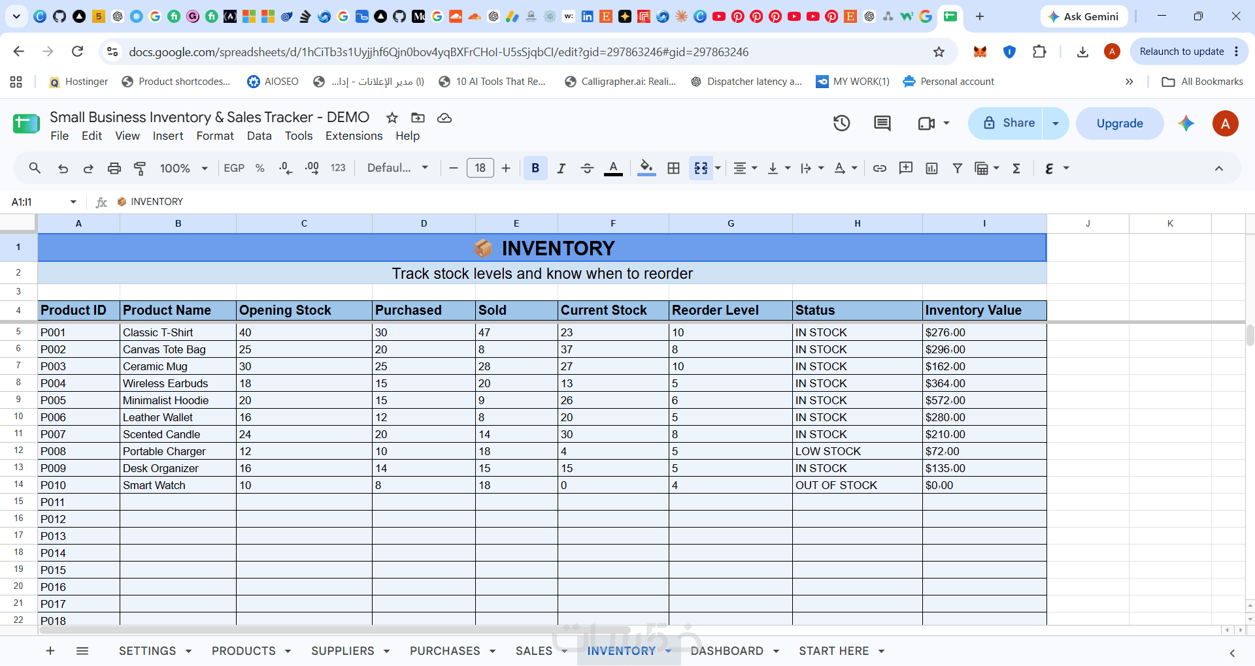
Task: Insert a chart using toolbar icon
Action: (931, 168)
